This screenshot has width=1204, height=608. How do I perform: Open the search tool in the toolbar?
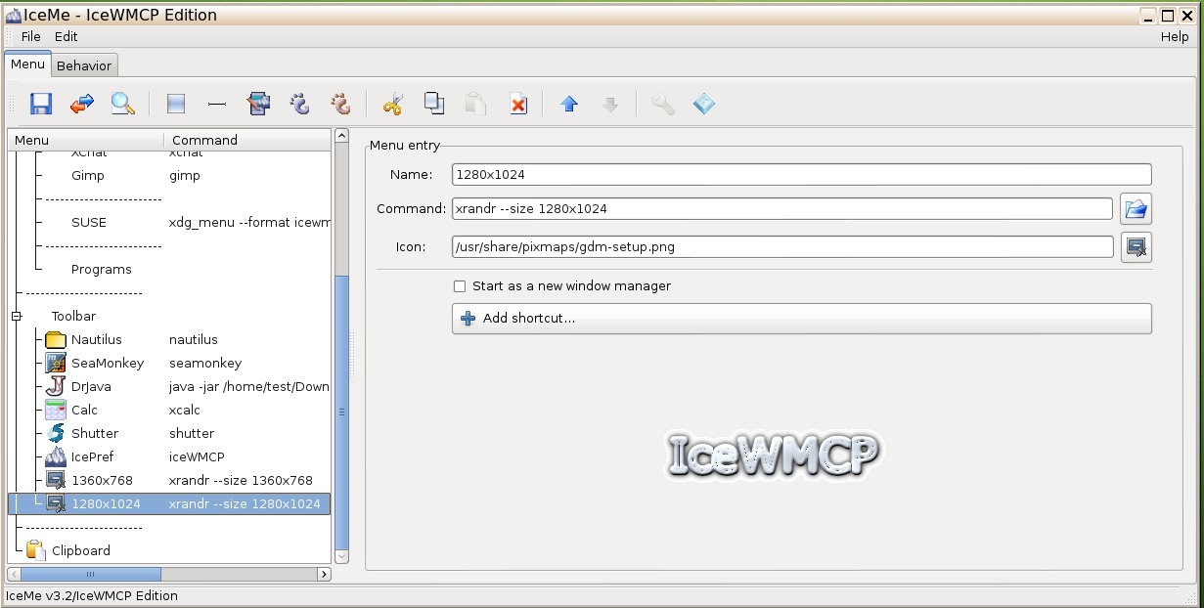121,103
